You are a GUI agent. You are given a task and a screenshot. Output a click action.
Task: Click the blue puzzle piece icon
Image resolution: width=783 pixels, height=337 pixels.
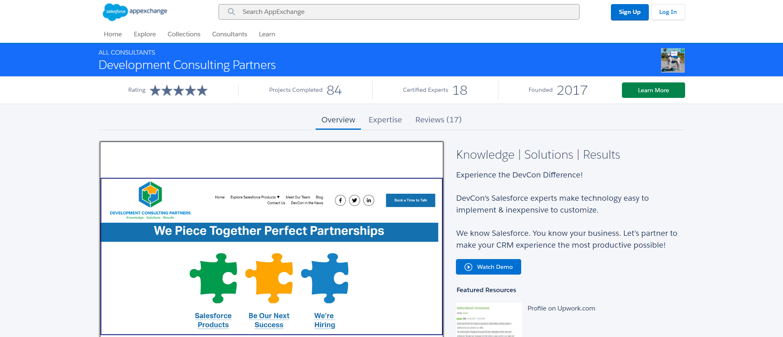coord(325,278)
